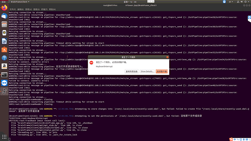Launch LibreOffice Writer from the dock
The width and height of the screenshot is (251, 141).
4,41
